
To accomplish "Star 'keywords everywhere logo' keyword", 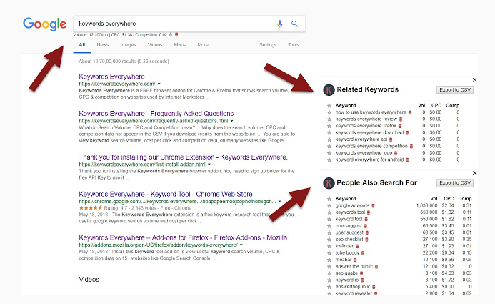I will pyautogui.click(x=329, y=153).
